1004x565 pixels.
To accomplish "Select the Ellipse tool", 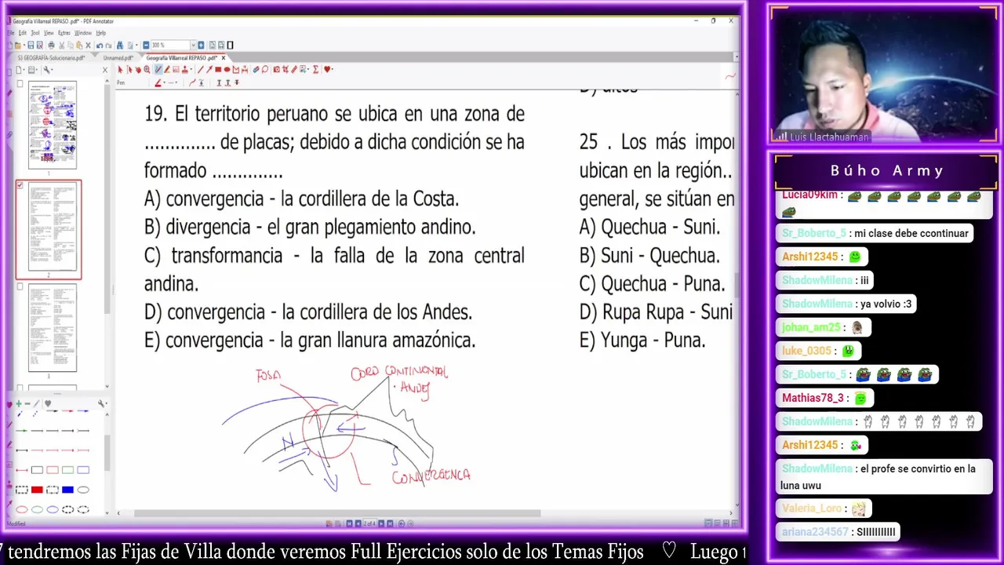I will tap(227, 69).
